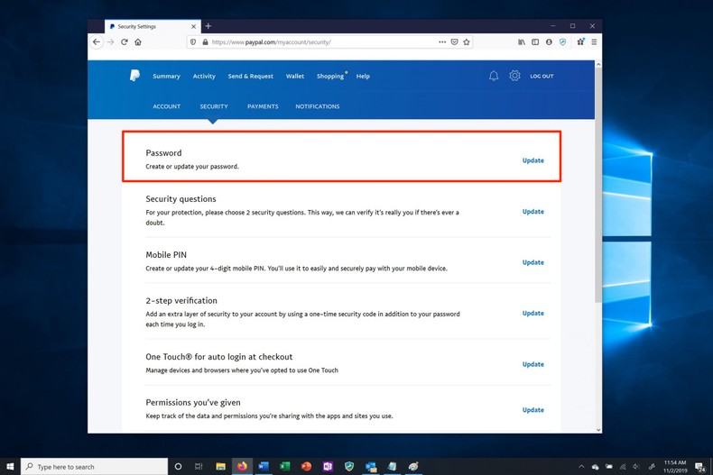Click the PayPal logo in header
Screen dimensions: 713x475
click(134, 76)
